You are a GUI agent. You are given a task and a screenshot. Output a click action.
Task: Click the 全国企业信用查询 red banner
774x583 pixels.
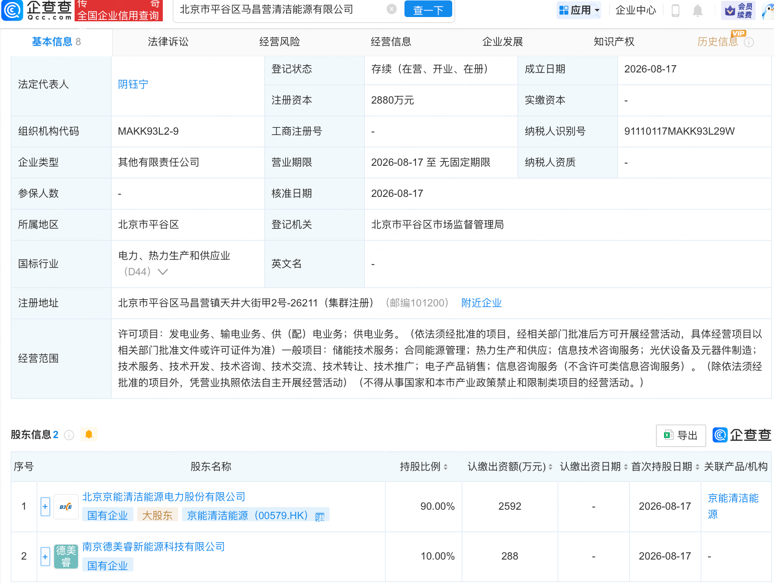pos(118,10)
